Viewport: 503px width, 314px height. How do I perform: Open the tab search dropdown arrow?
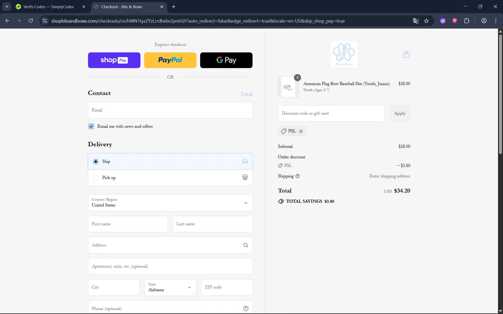[x=7, y=7]
